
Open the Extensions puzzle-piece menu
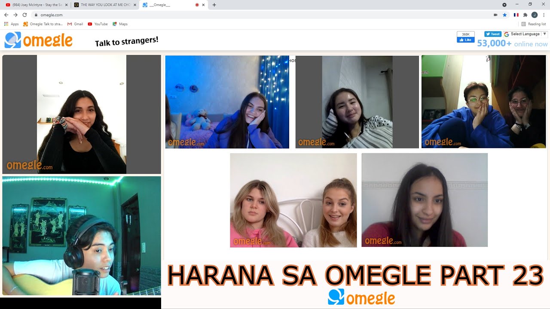click(x=525, y=15)
